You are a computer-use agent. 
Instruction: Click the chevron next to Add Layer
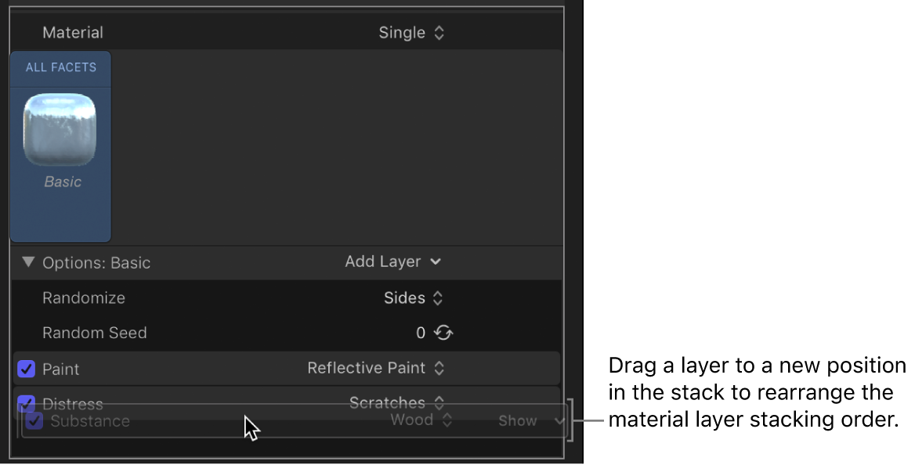tap(436, 261)
